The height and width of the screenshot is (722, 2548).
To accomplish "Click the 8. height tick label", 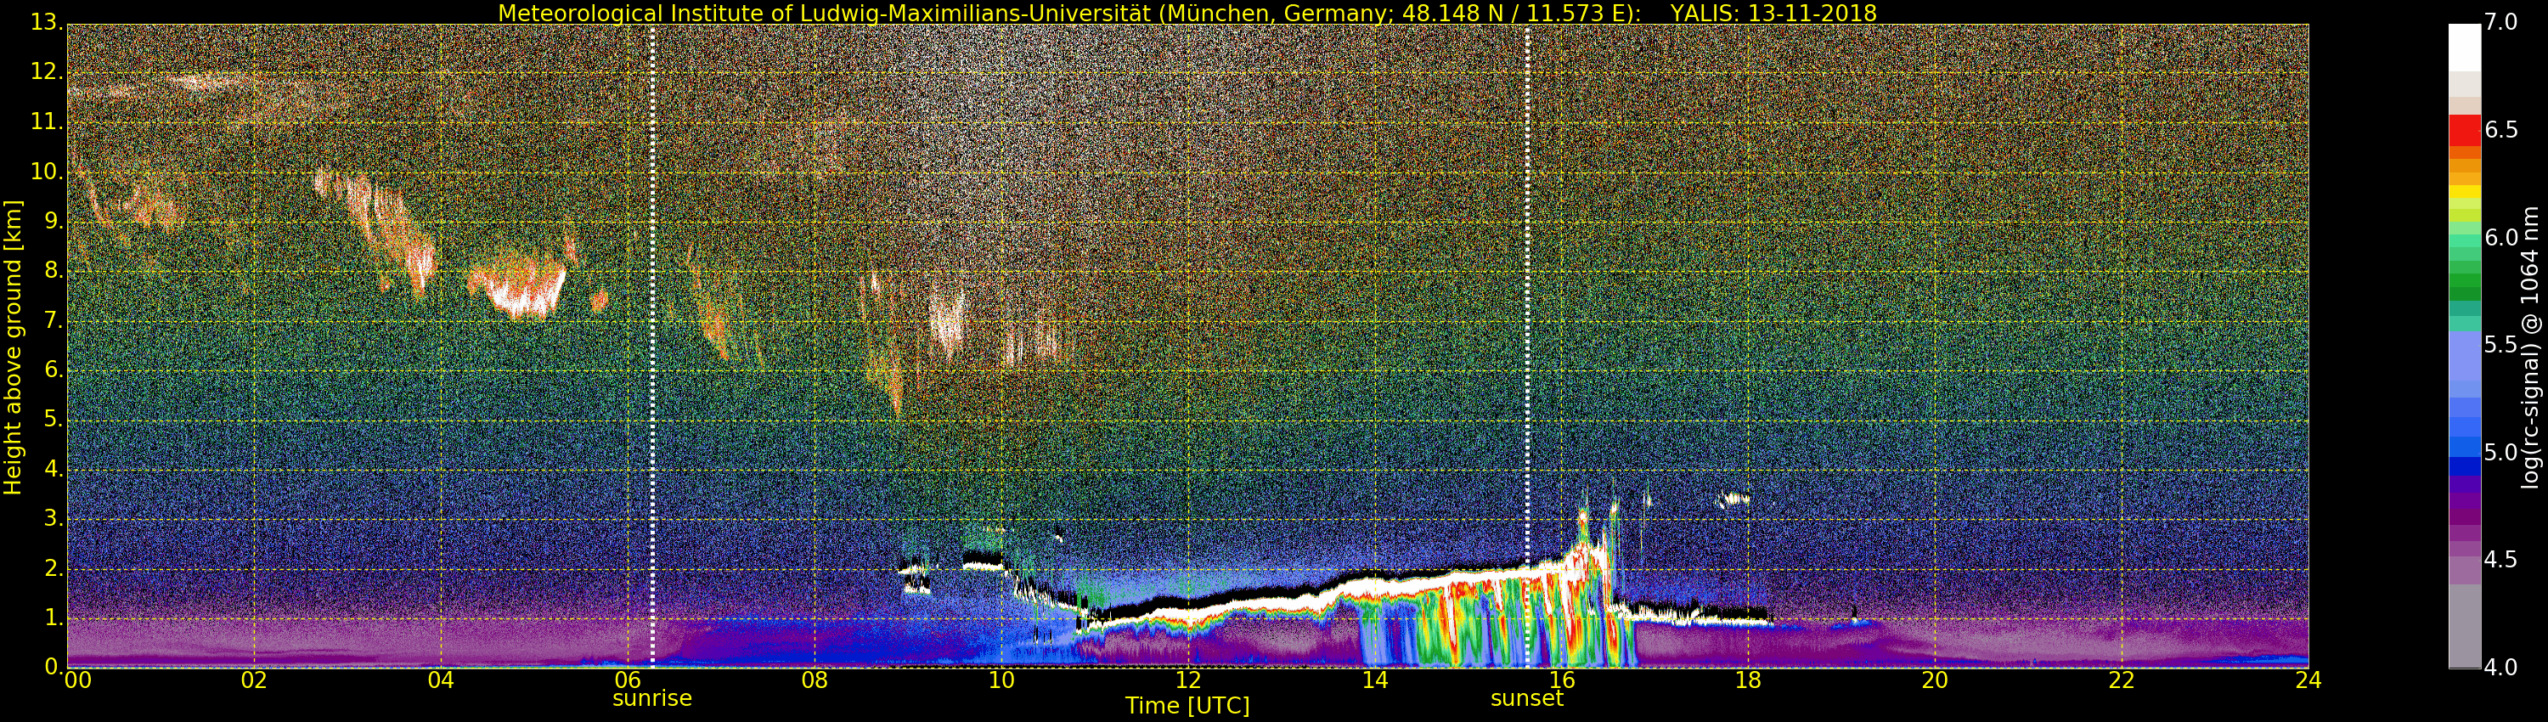I will point(53,271).
